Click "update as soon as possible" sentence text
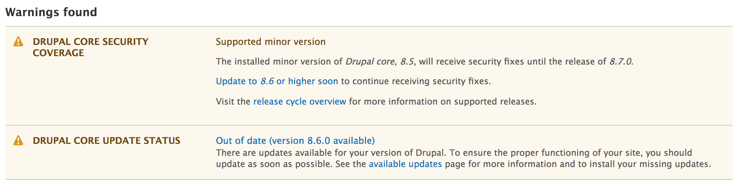Image resolution: width=739 pixels, height=186 pixels. coord(274,164)
